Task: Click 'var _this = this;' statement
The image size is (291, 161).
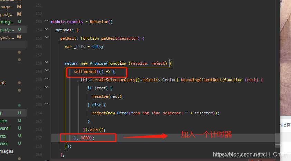Action: (84, 47)
